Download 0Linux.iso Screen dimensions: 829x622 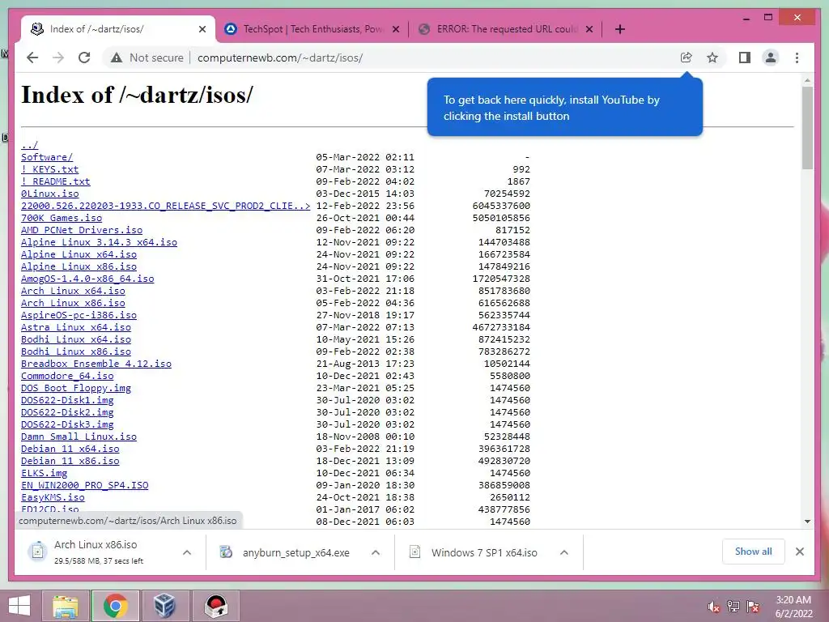tap(49, 194)
